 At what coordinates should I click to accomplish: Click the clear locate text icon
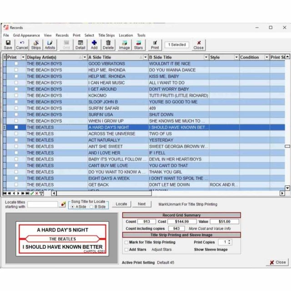pyautogui.click(x=63, y=204)
